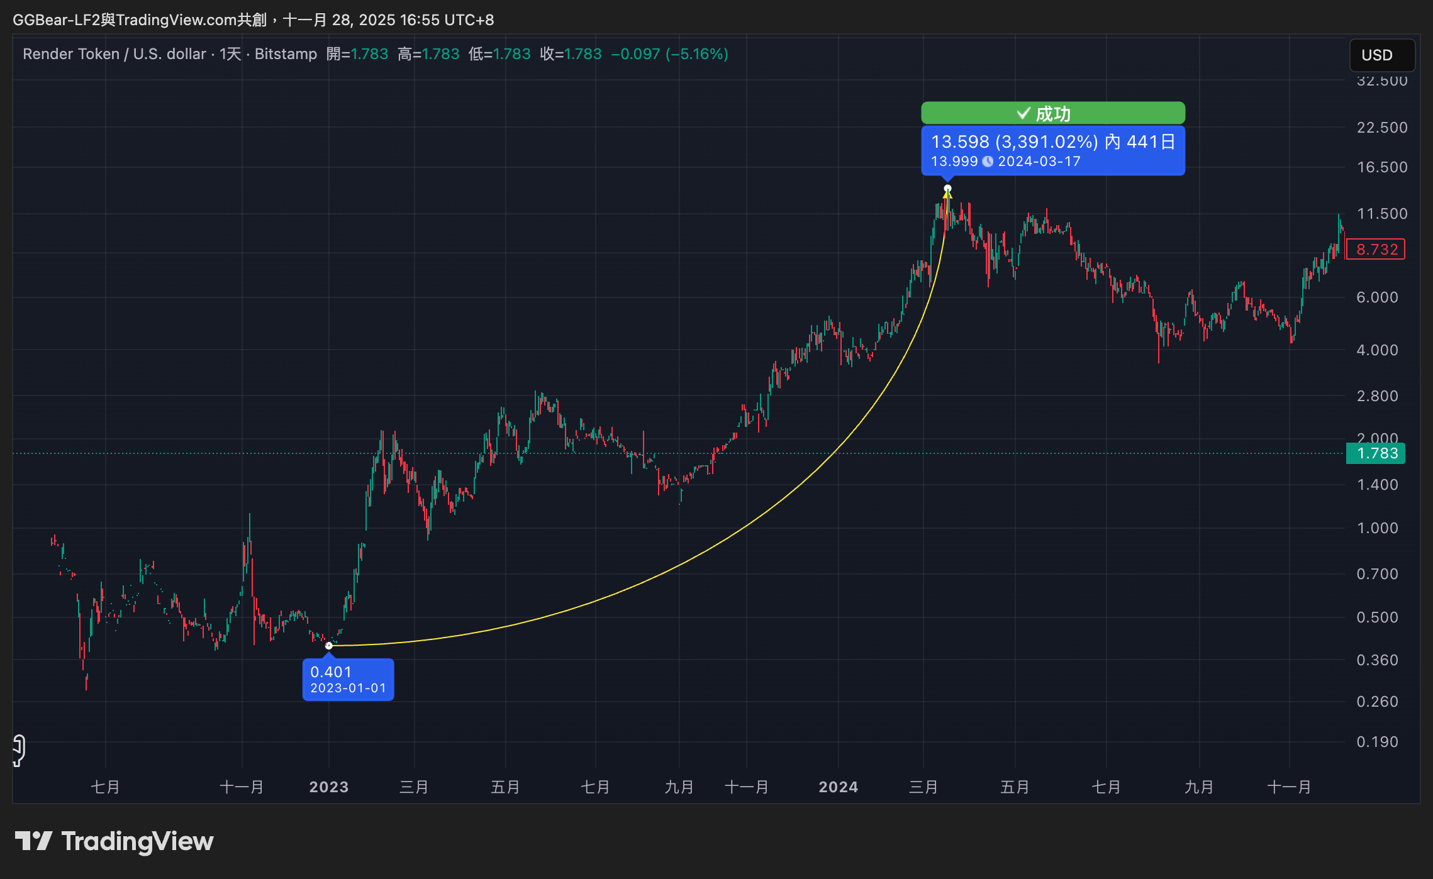Click the clock icon beside 2024-03-17
Image resolution: width=1433 pixels, height=879 pixels.
tap(988, 162)
